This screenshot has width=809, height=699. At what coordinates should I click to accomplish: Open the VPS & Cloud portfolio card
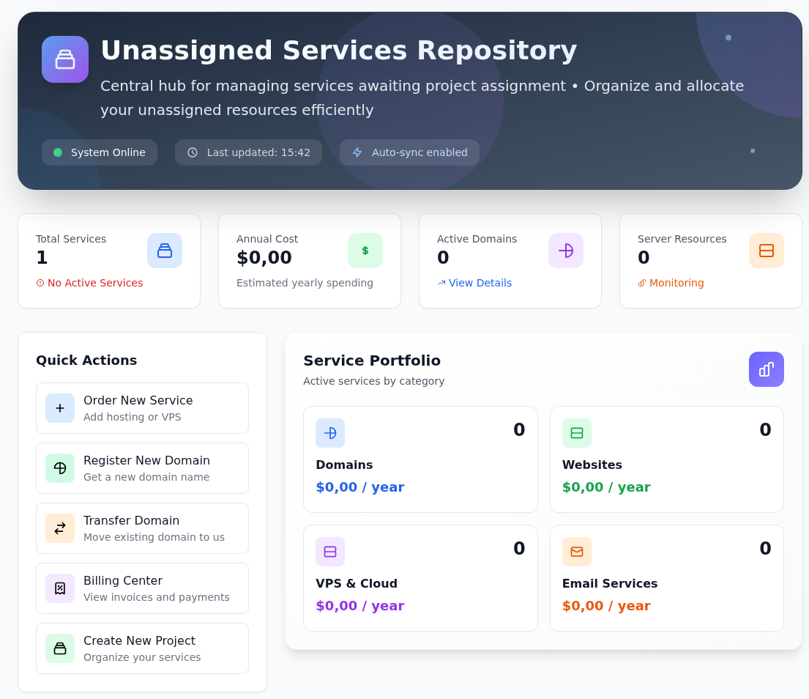[x=420, y=578]
